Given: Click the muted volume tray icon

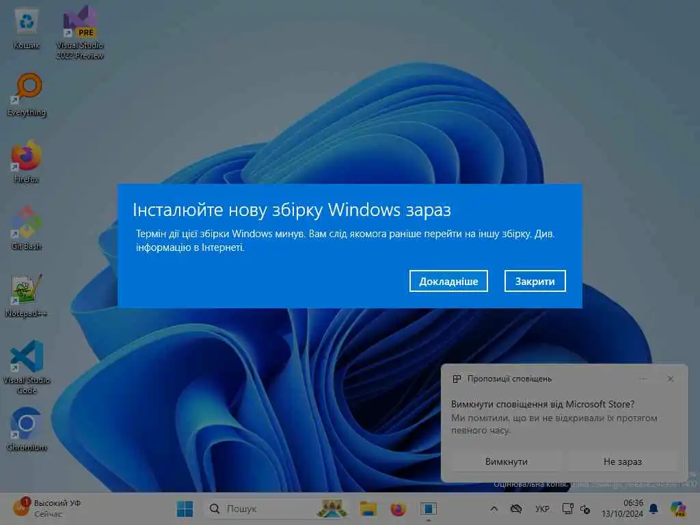Looking at the screenshot, I should pos(585,509).
